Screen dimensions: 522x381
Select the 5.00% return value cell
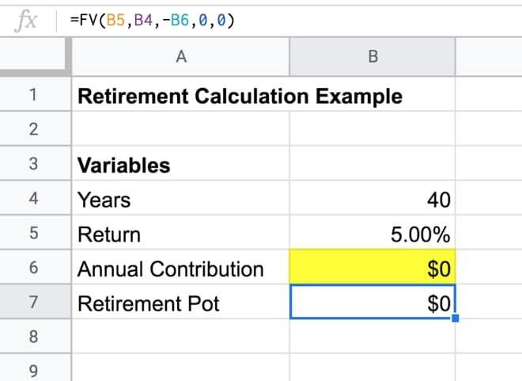point(373,234)
